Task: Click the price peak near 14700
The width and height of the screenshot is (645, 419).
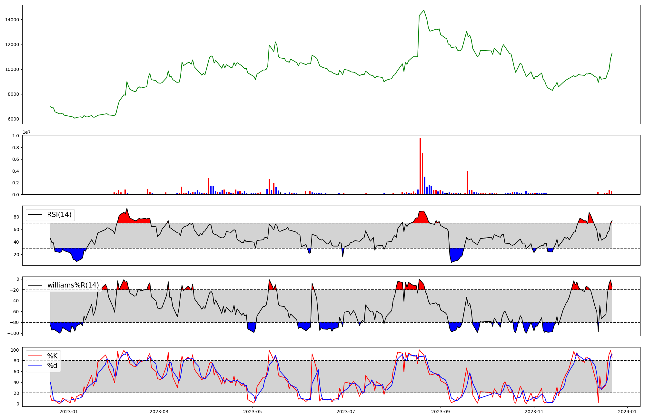Action: coord(424,11)
